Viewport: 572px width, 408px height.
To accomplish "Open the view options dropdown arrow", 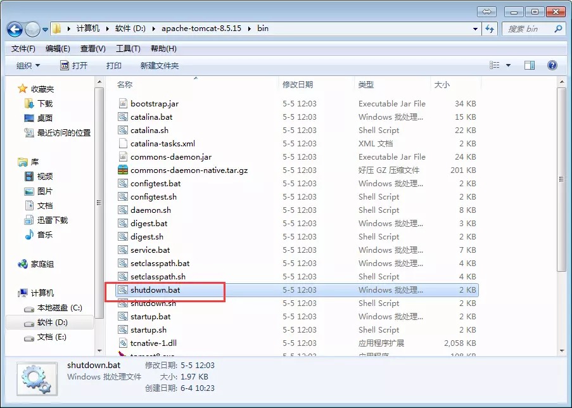I will click(508, 65).
